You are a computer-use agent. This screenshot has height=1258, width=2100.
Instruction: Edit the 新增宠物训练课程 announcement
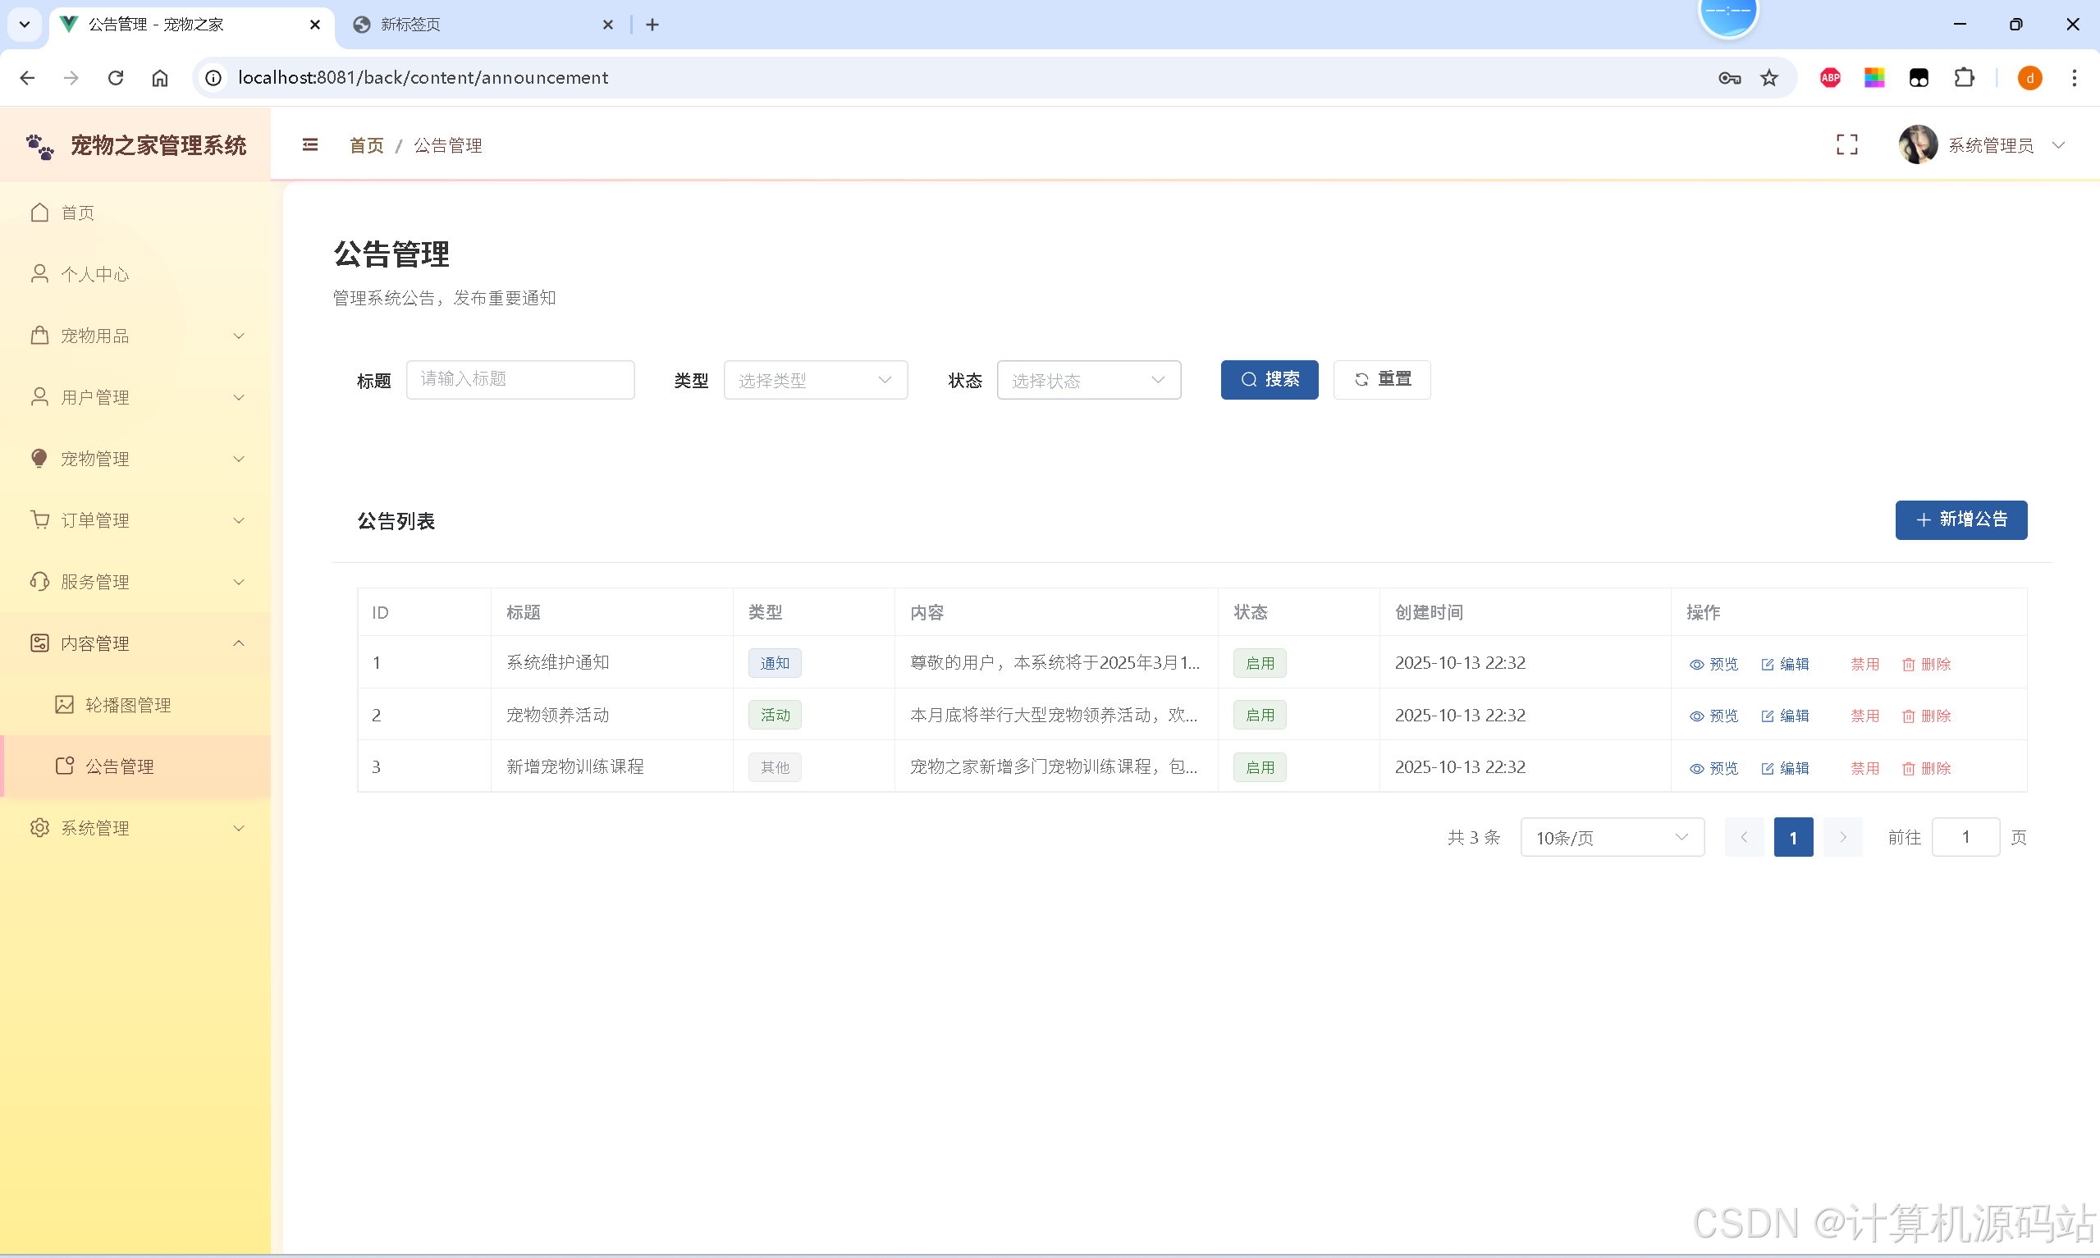click(x=1784, y=768)
